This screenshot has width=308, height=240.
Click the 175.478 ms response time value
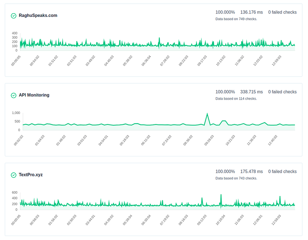point(252,172)
